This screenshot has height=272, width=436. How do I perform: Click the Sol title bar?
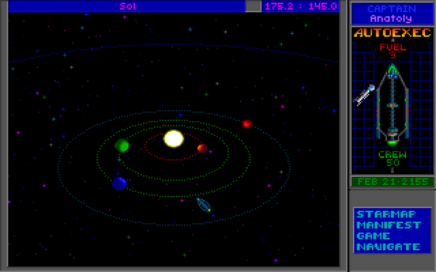[x=126, y=6]
